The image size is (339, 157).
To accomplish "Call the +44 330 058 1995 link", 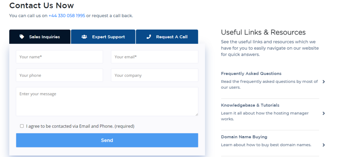I will (x=67, y=16).
